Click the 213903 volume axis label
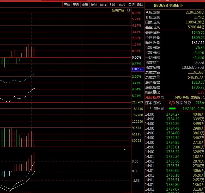 (137, 102)
